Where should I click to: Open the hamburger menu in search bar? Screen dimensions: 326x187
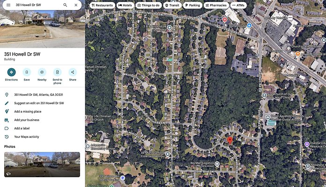click(8, 5)
